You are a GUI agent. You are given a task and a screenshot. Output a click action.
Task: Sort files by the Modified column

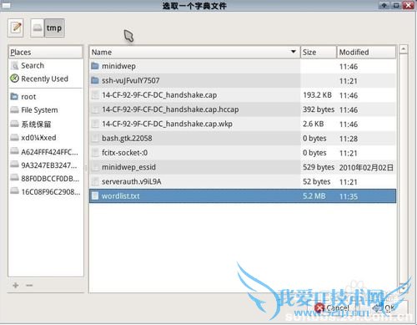coord(366,52)
